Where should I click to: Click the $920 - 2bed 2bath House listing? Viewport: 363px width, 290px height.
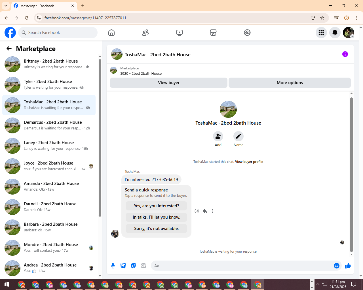[x=141, y=73]
